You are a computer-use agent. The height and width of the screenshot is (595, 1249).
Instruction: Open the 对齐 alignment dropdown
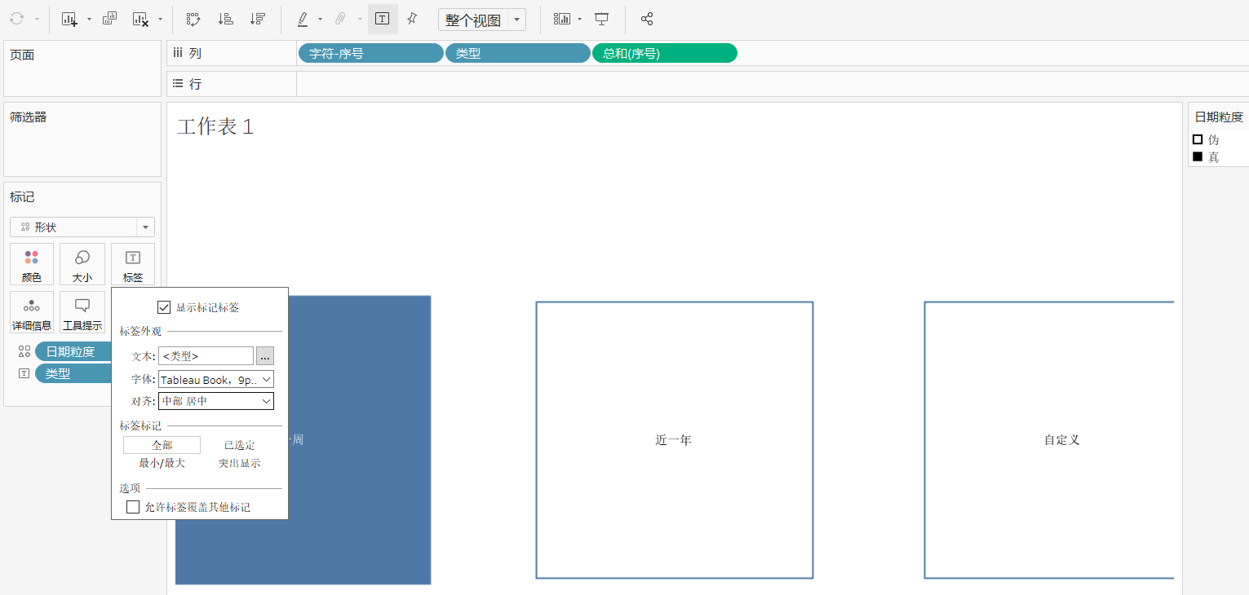[x=215, y=401]
